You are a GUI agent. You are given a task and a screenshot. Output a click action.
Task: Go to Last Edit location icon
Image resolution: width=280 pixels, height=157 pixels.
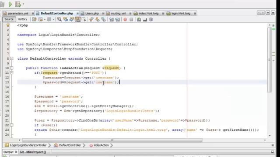click(x=34, y=19)
